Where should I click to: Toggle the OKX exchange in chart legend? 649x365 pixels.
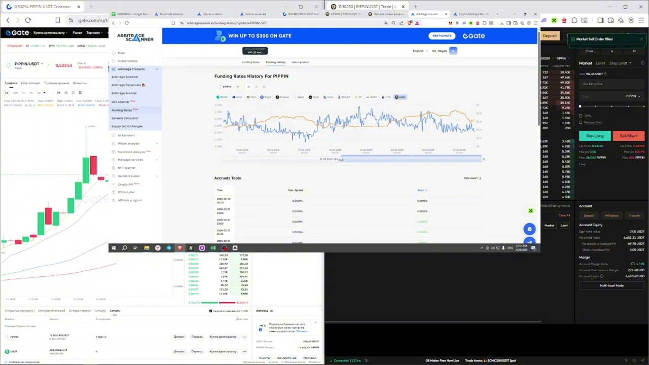[x=251, y=97]
